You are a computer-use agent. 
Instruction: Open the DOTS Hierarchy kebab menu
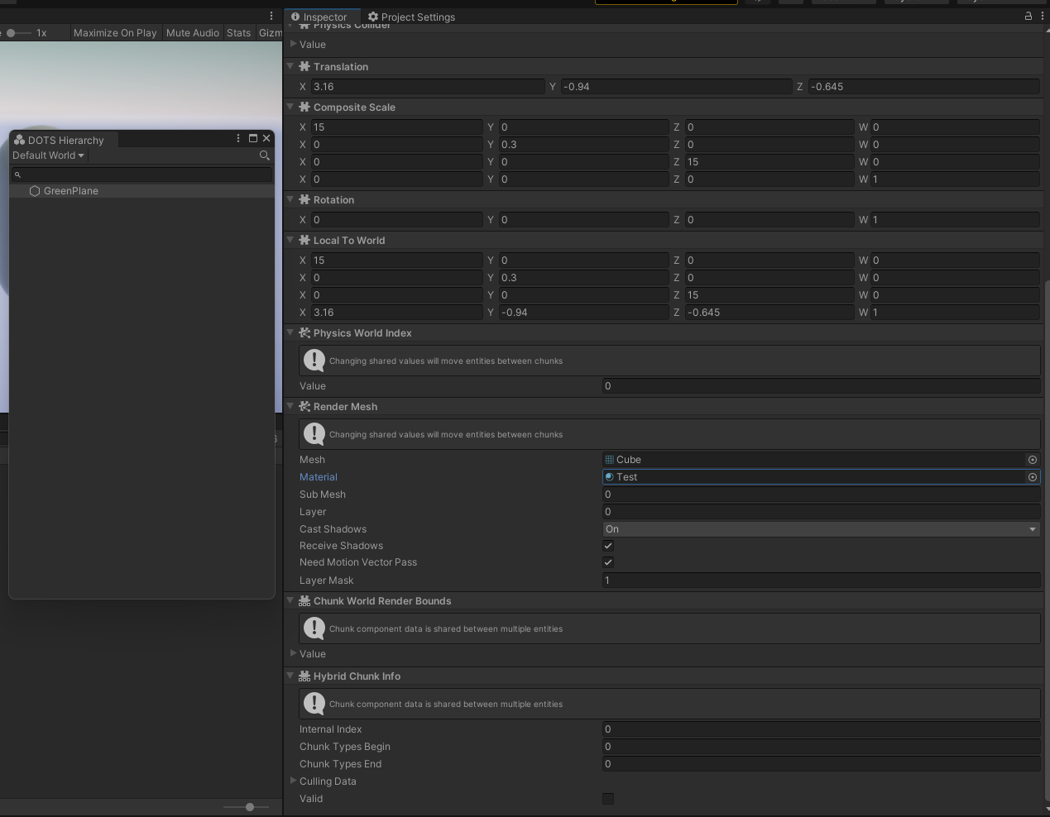[x=237, y=138]
